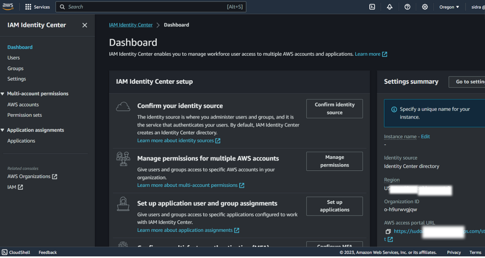Click the Dashboard breadcrumb text
Viewport: 485px width, 258px height.
[x=176, y=25]
